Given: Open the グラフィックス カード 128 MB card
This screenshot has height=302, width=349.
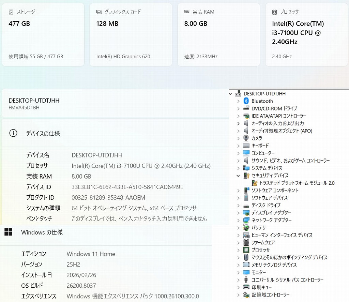Looking at the screenshot, I should 131,34.
